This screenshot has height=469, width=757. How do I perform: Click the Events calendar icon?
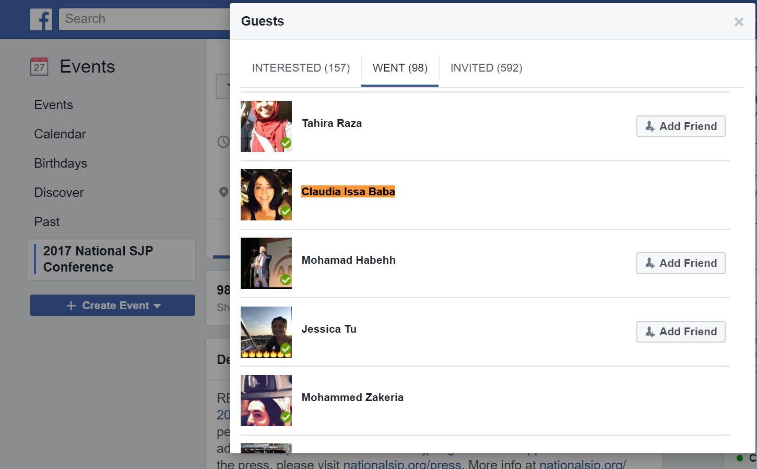[x=39, y=67]
